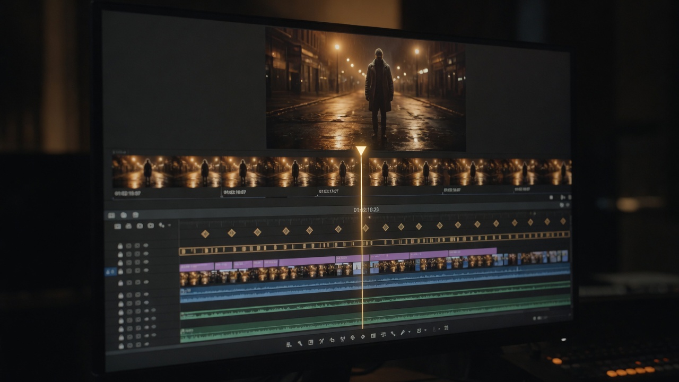
Task: Select the first purple clip in the video track
Action: point(196,266)
